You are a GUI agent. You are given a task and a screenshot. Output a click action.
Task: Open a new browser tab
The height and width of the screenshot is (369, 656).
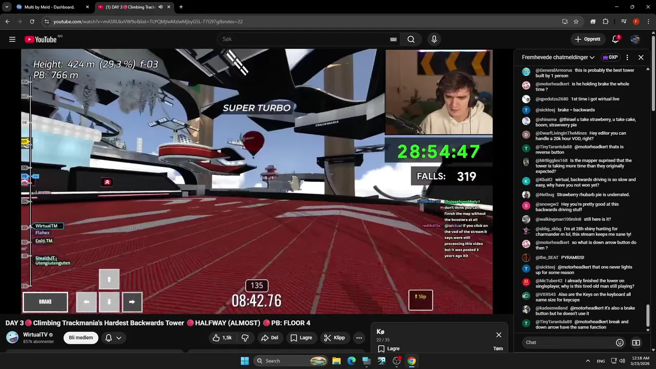(181, 7)
